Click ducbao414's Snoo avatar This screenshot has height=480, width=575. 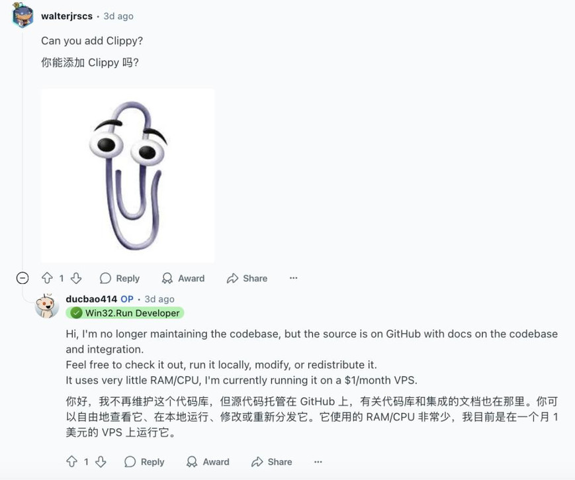(x=46, y=306)
